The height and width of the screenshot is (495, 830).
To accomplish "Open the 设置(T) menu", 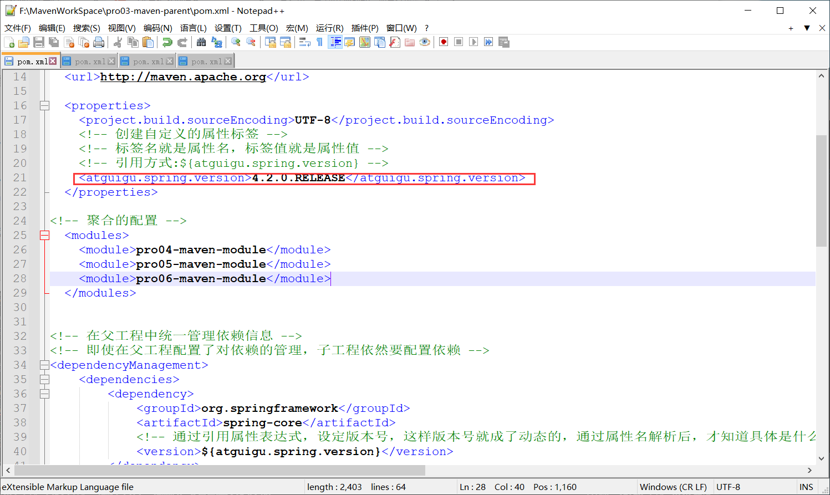I will point(228,28).
